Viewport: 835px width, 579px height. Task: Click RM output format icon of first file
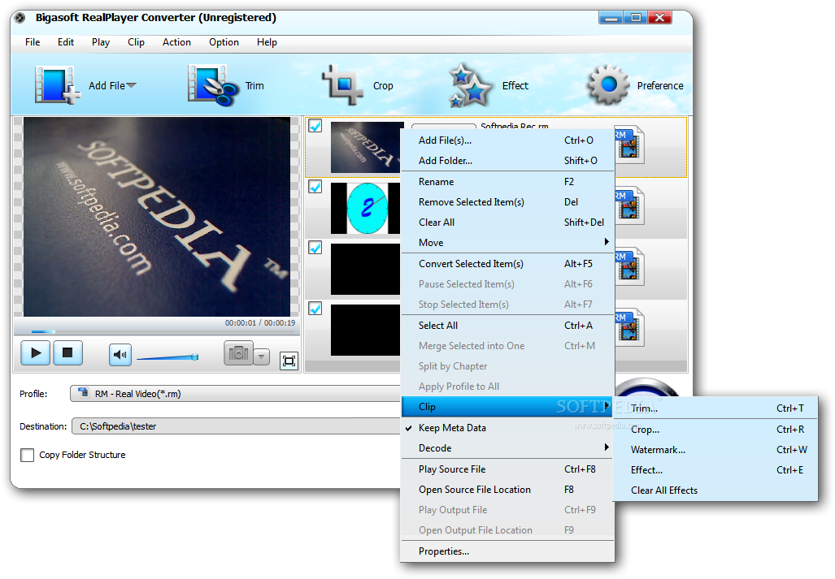tap(629, 145)
